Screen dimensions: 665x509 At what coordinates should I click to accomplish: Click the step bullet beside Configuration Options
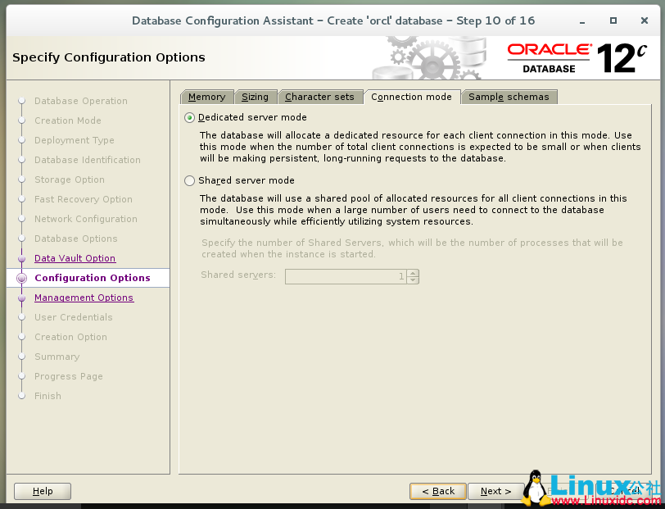21,278
